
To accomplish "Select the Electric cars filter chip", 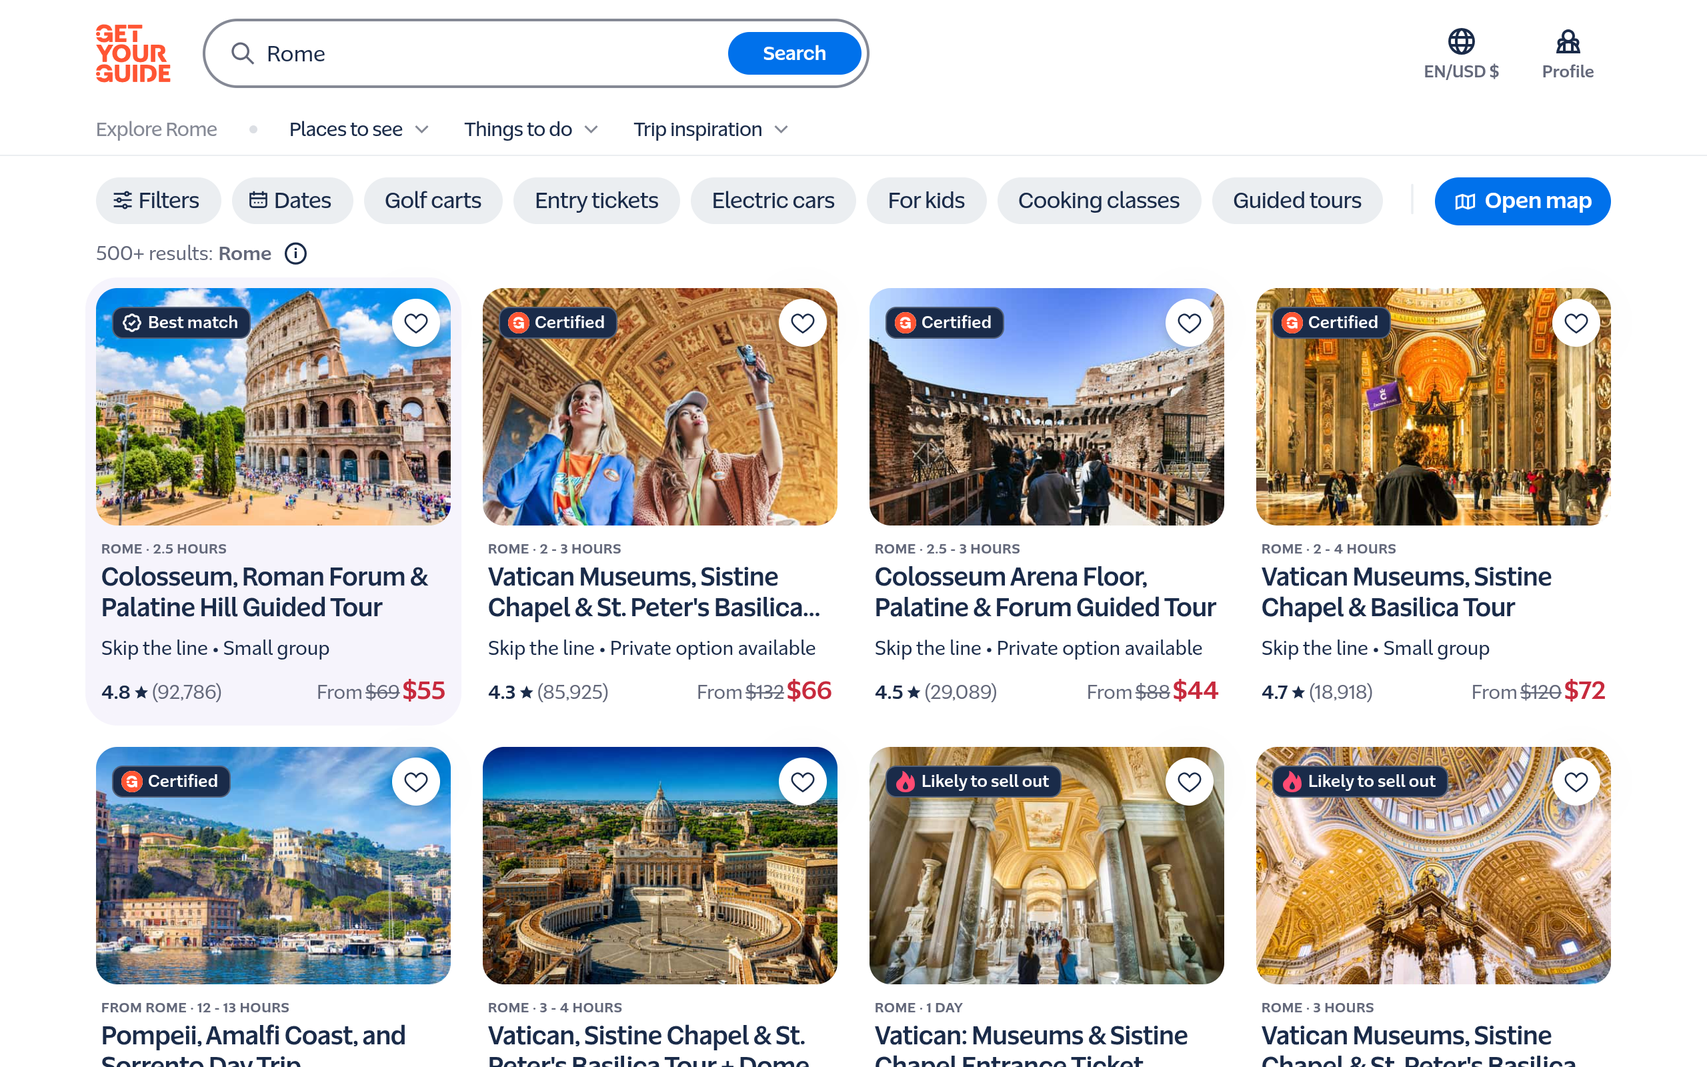I will click(x=773, y=201).
